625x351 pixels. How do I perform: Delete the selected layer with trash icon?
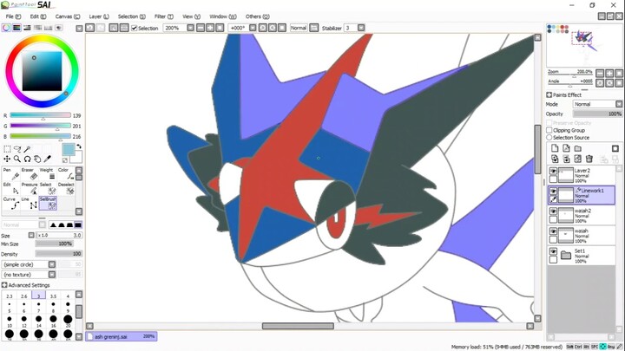(589, 159)
